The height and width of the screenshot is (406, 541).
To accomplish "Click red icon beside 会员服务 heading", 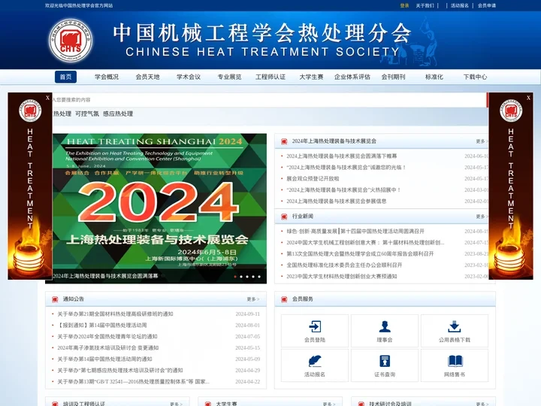I will [284, 299].
